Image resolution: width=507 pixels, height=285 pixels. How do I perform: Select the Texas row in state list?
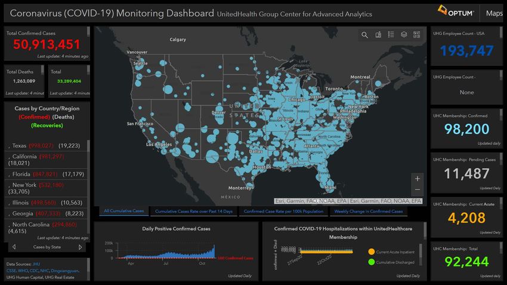pos(45,145)
